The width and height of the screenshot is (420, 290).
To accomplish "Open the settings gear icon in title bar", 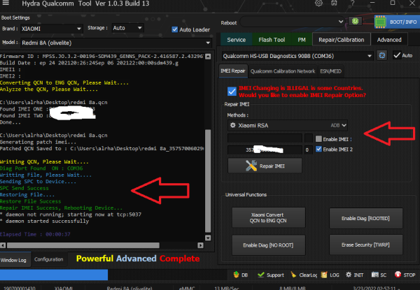I will (318, 3).
